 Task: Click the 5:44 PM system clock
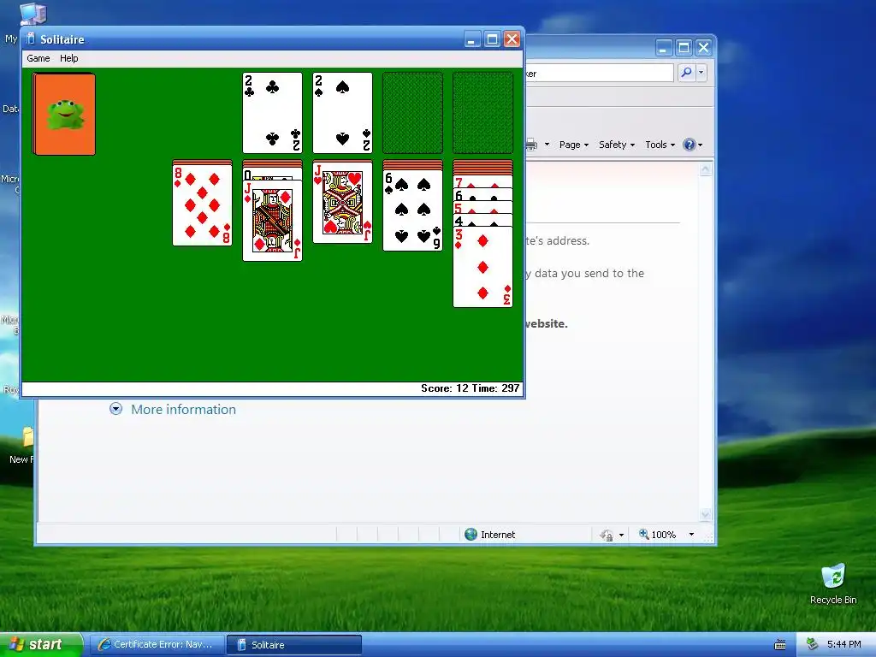pos(844,645)
